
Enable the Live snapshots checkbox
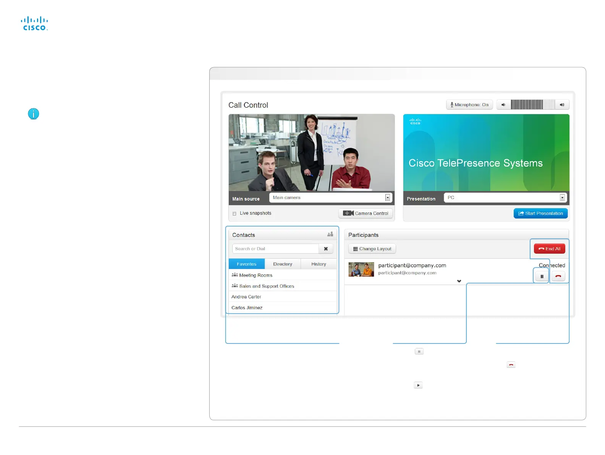235,214
